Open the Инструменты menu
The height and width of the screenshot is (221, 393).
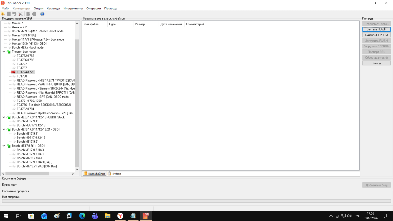click(x=73, y=9)
